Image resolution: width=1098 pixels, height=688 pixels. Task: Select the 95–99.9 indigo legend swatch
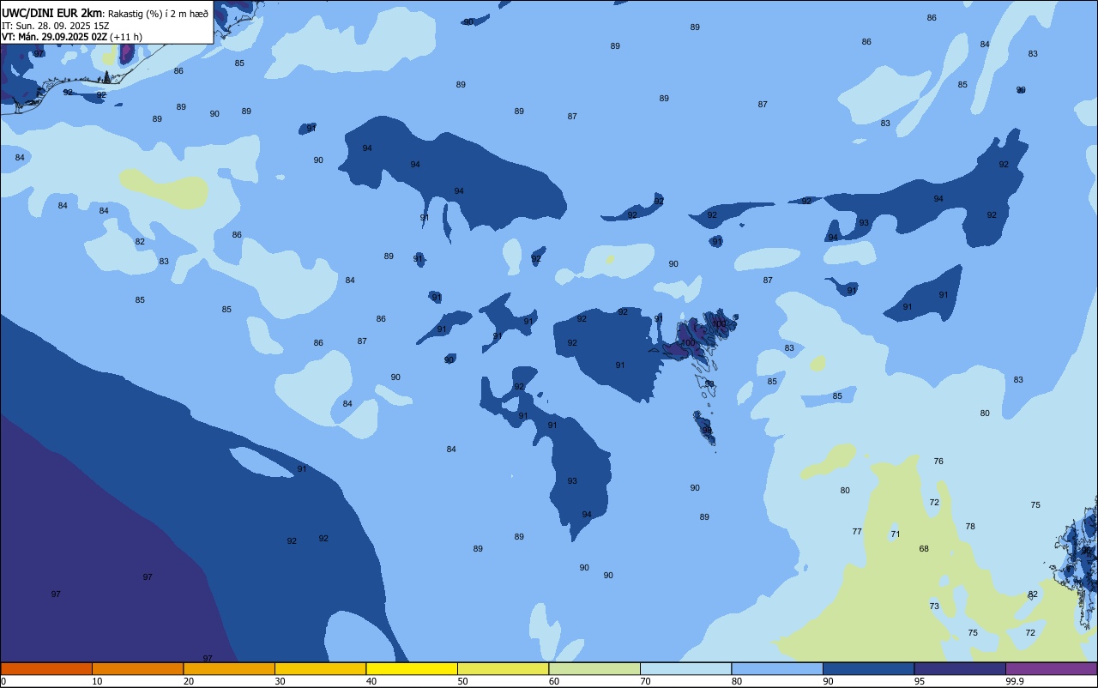click(x=960, y=668)
